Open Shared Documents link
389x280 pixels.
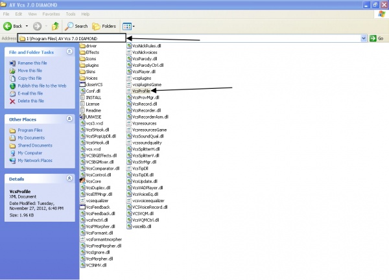(x=35, y=145)
